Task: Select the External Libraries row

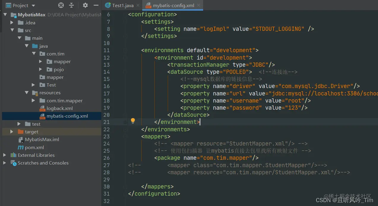Action: tap(52, 155)
